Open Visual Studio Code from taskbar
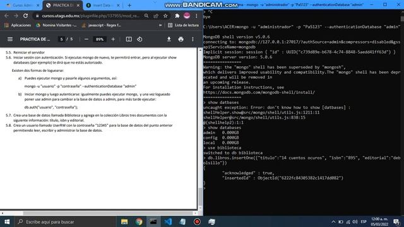Image resolution: width=404 pixels, height=227 pixels. (168, 221)
